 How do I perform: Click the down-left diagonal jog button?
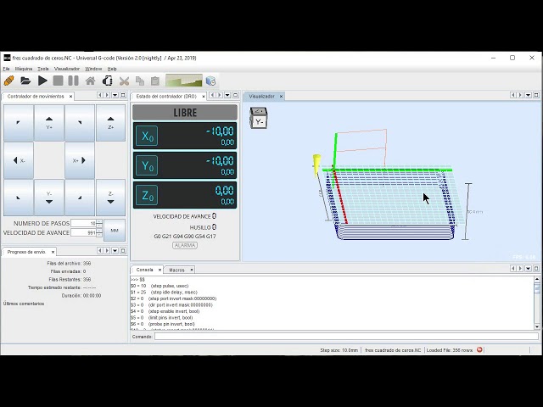19,198
